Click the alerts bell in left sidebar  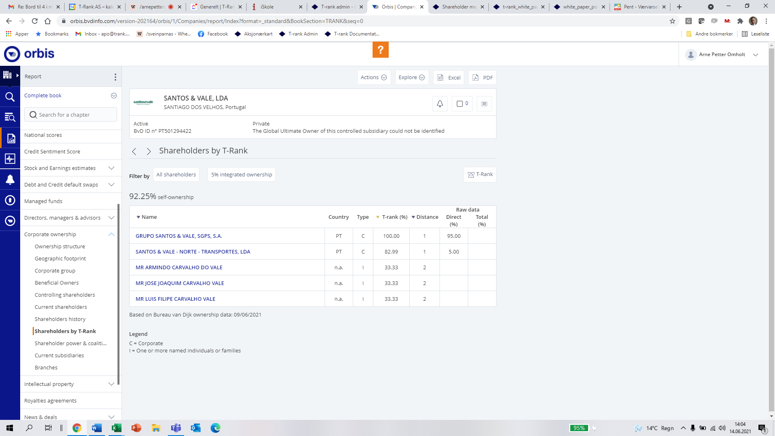pyautogui.click(x=10, y=180)
